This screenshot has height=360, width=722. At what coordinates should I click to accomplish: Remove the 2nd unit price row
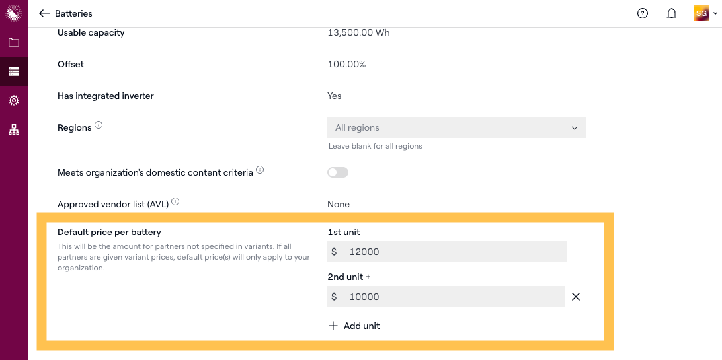click(x=576, y=297)
